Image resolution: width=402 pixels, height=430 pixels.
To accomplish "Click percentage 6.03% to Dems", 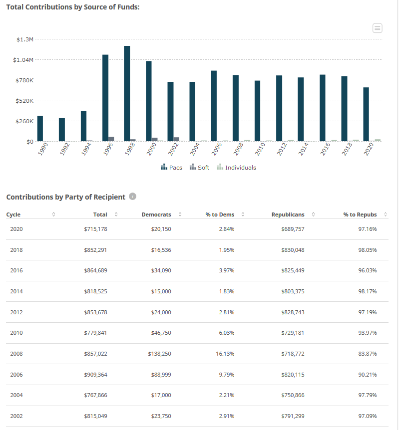I will [x=227, y=333].
